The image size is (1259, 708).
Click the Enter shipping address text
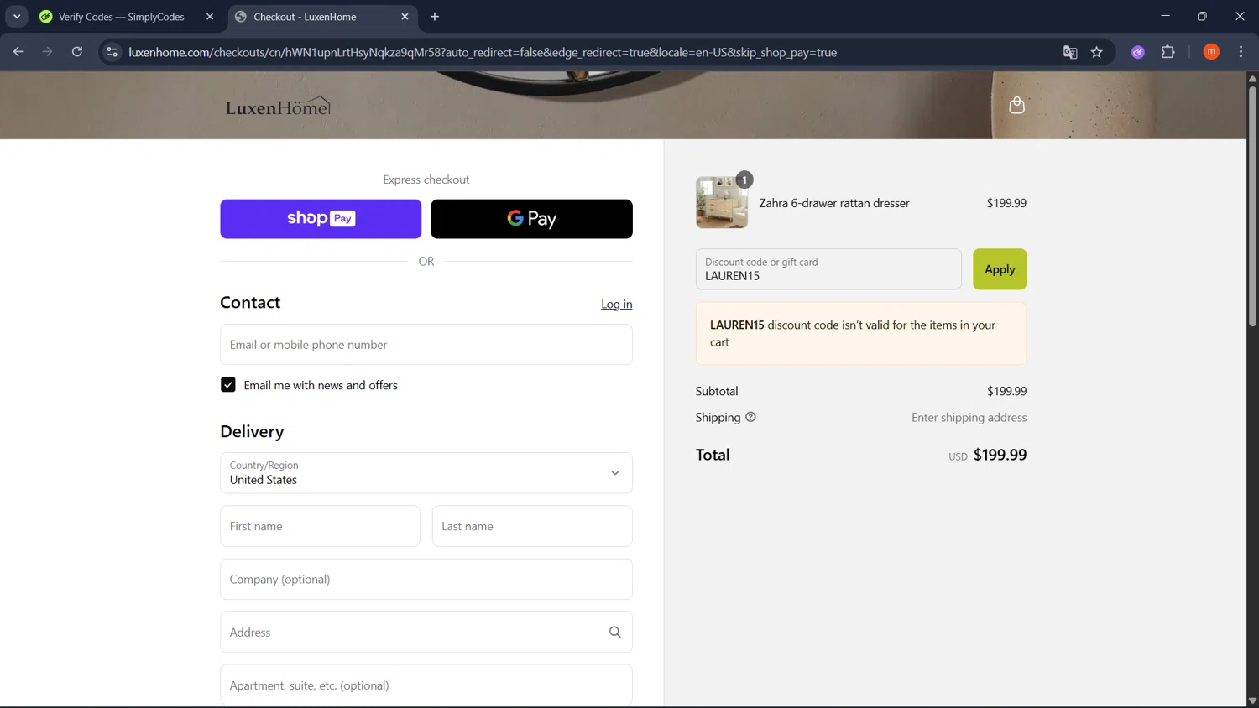(x=969, y=418)
